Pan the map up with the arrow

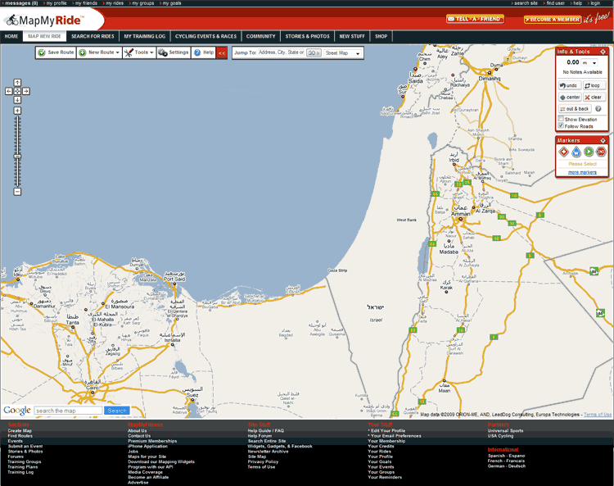pos(17,82)
